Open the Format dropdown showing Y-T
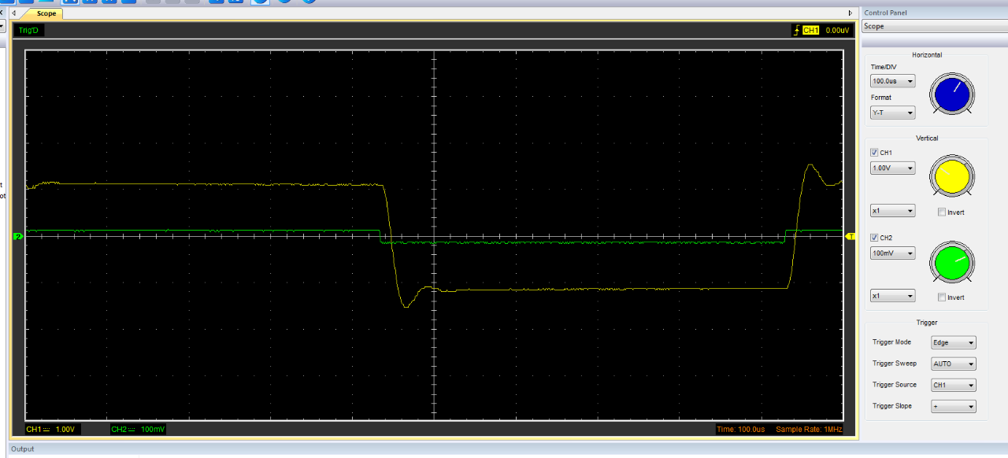The width and height of the screenshot is (1008, 458). [x=892, y=113]
